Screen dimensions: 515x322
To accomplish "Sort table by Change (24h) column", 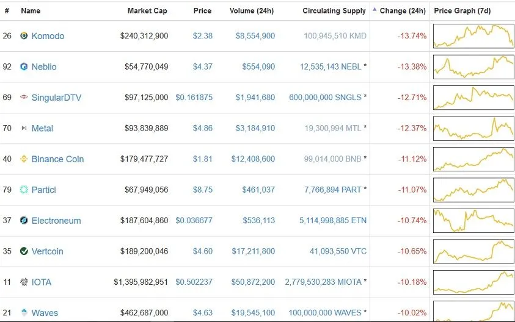I will pos(403,11).
